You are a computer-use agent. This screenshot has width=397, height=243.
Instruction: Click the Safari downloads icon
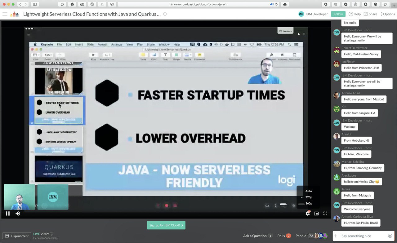pyautogui.click(x=326, y=4)
